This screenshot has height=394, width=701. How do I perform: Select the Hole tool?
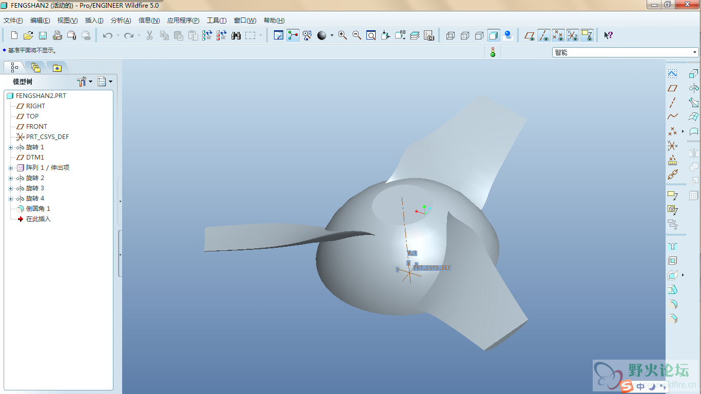(x=672, y=246)
